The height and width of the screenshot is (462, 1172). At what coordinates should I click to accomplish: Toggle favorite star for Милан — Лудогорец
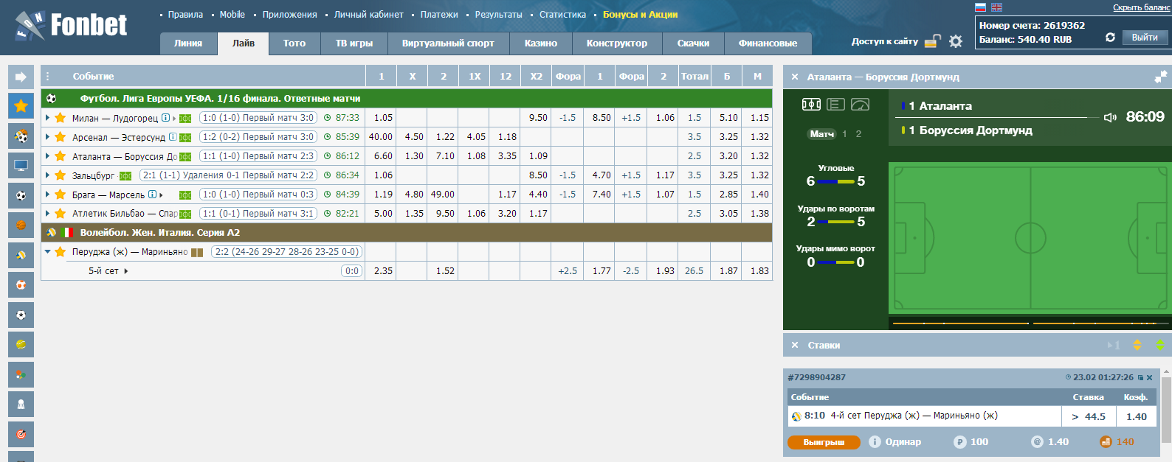pyautogui.click(x=61, y=118)
